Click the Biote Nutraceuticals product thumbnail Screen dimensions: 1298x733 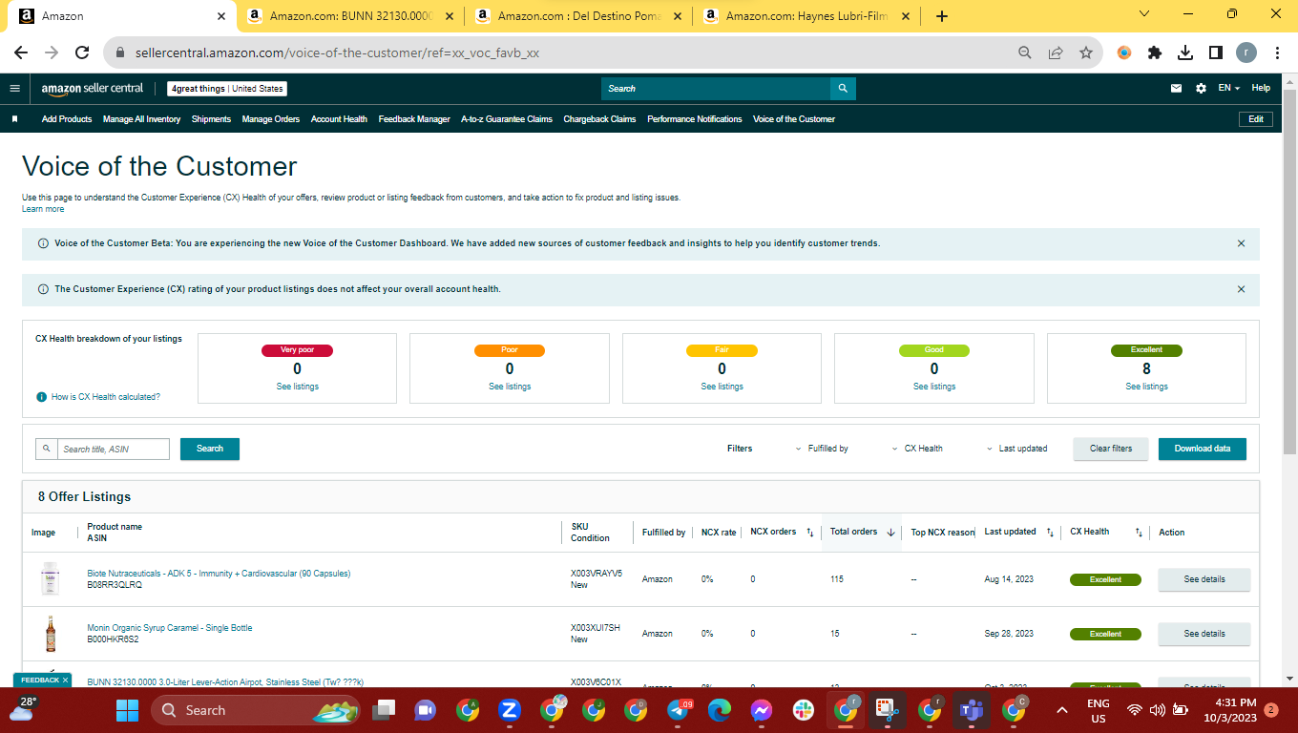pos(50,579)
